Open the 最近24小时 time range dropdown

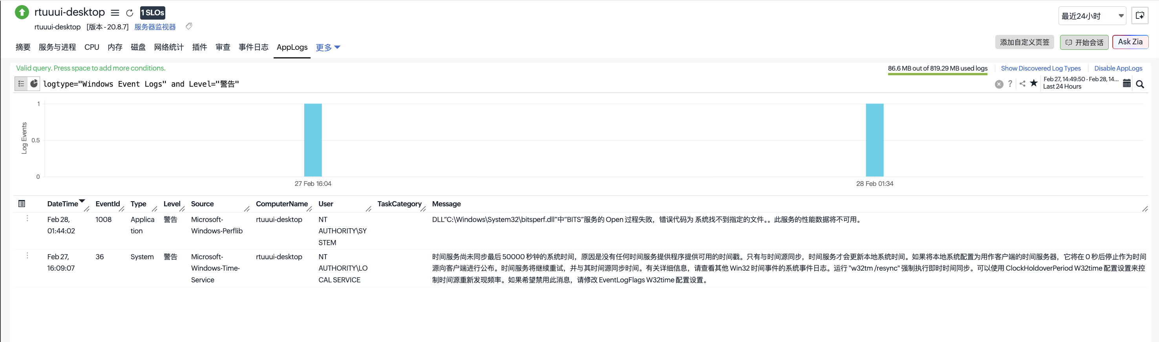(1091, 16)
